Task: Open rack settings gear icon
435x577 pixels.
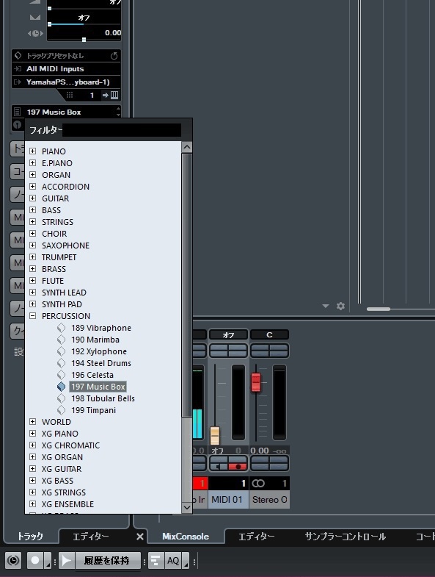Action: pos(340,307)
